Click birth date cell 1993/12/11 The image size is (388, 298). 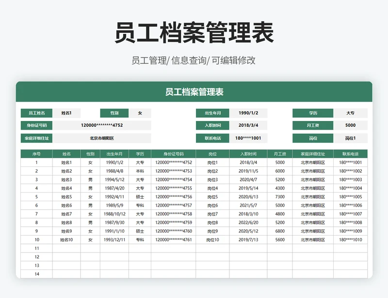pos(114,240)
